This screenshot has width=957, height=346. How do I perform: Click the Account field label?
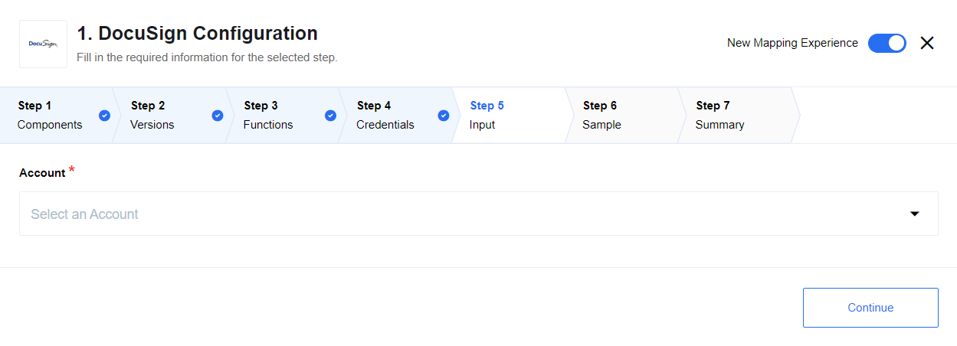pos(42,173)
